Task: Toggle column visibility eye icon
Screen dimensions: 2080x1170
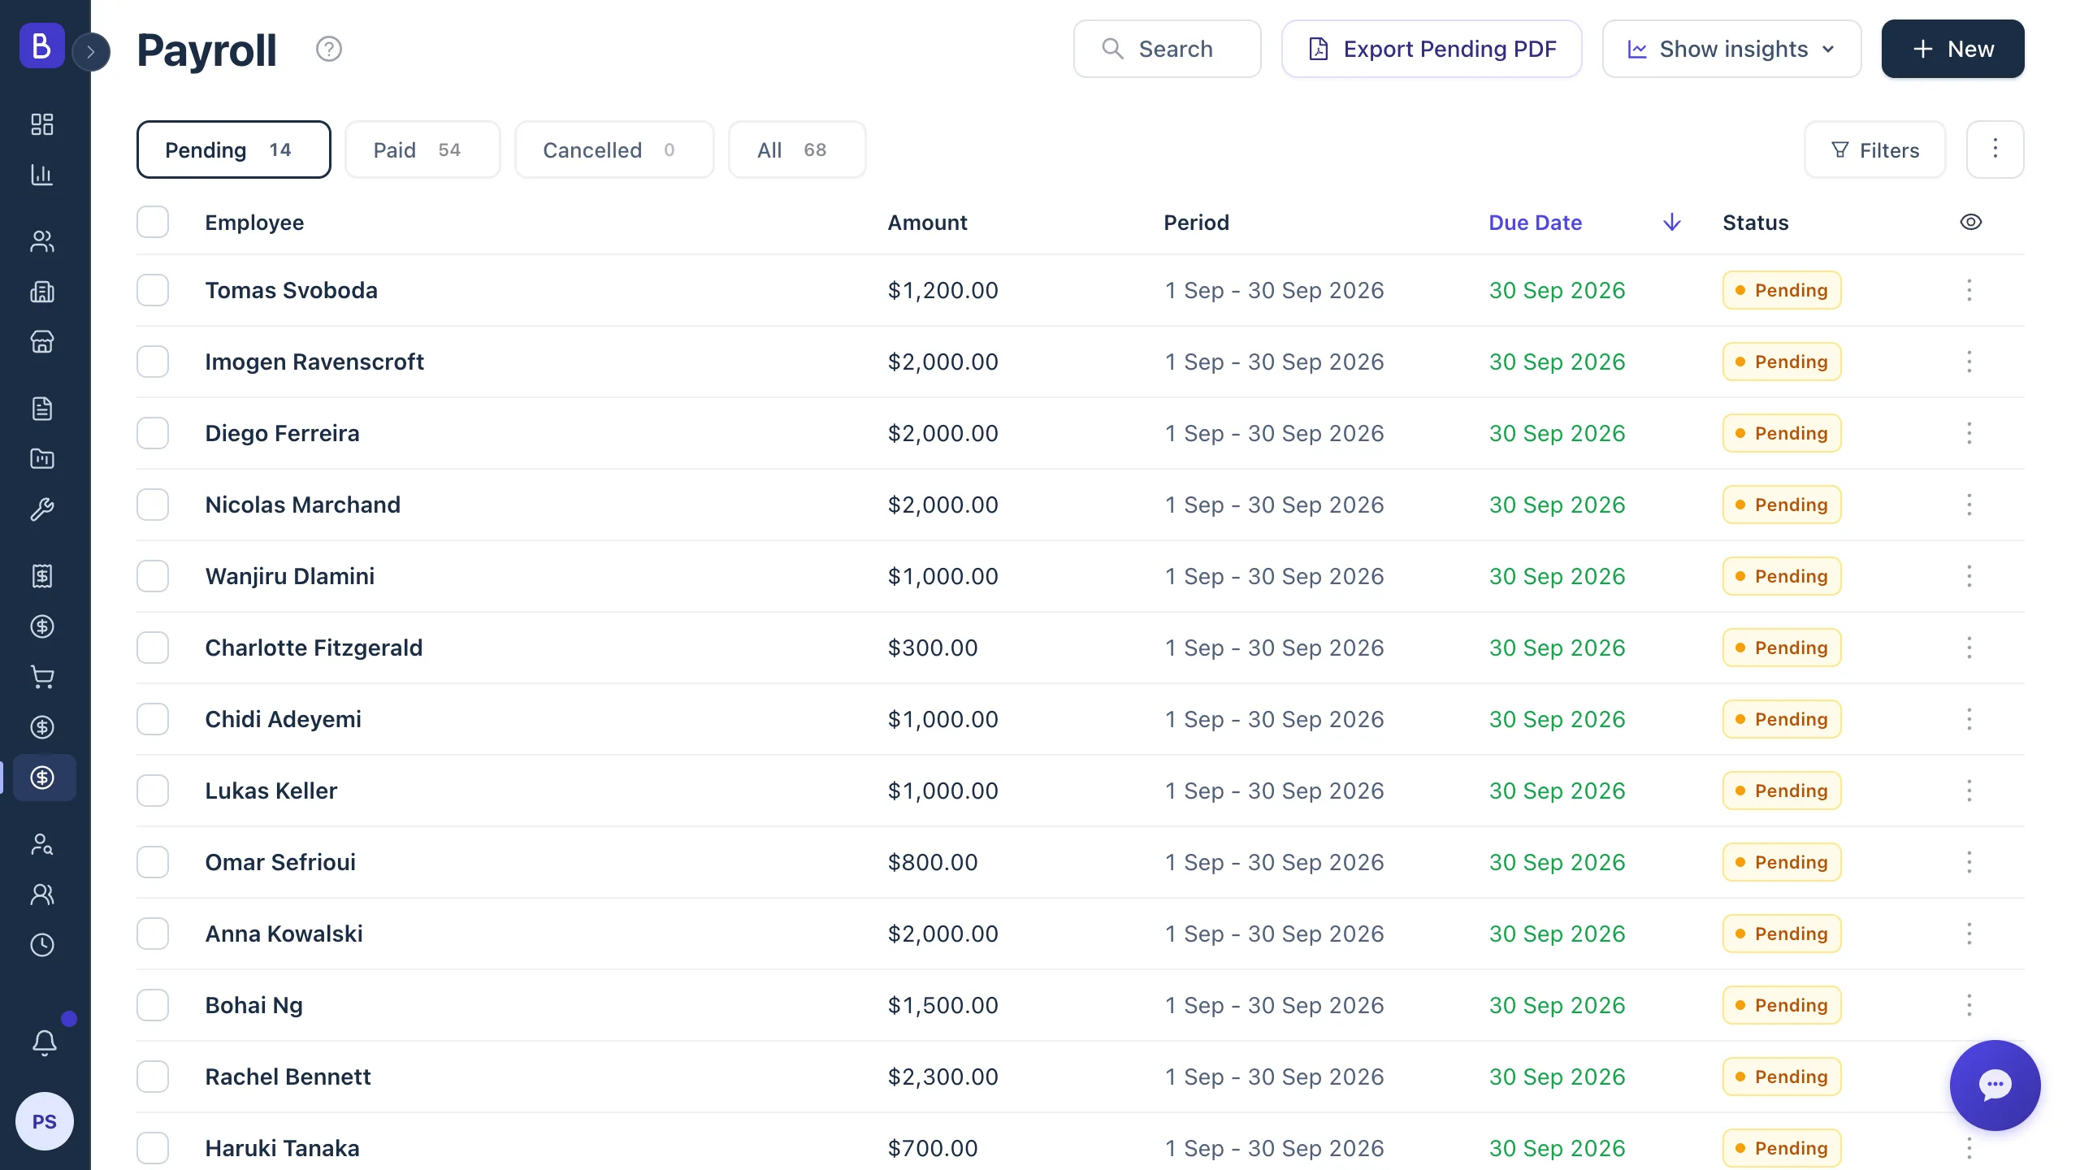Action: pos(1971,222)
